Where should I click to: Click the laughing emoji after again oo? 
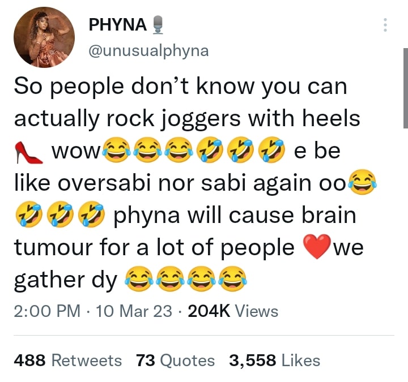click(363, 182)
